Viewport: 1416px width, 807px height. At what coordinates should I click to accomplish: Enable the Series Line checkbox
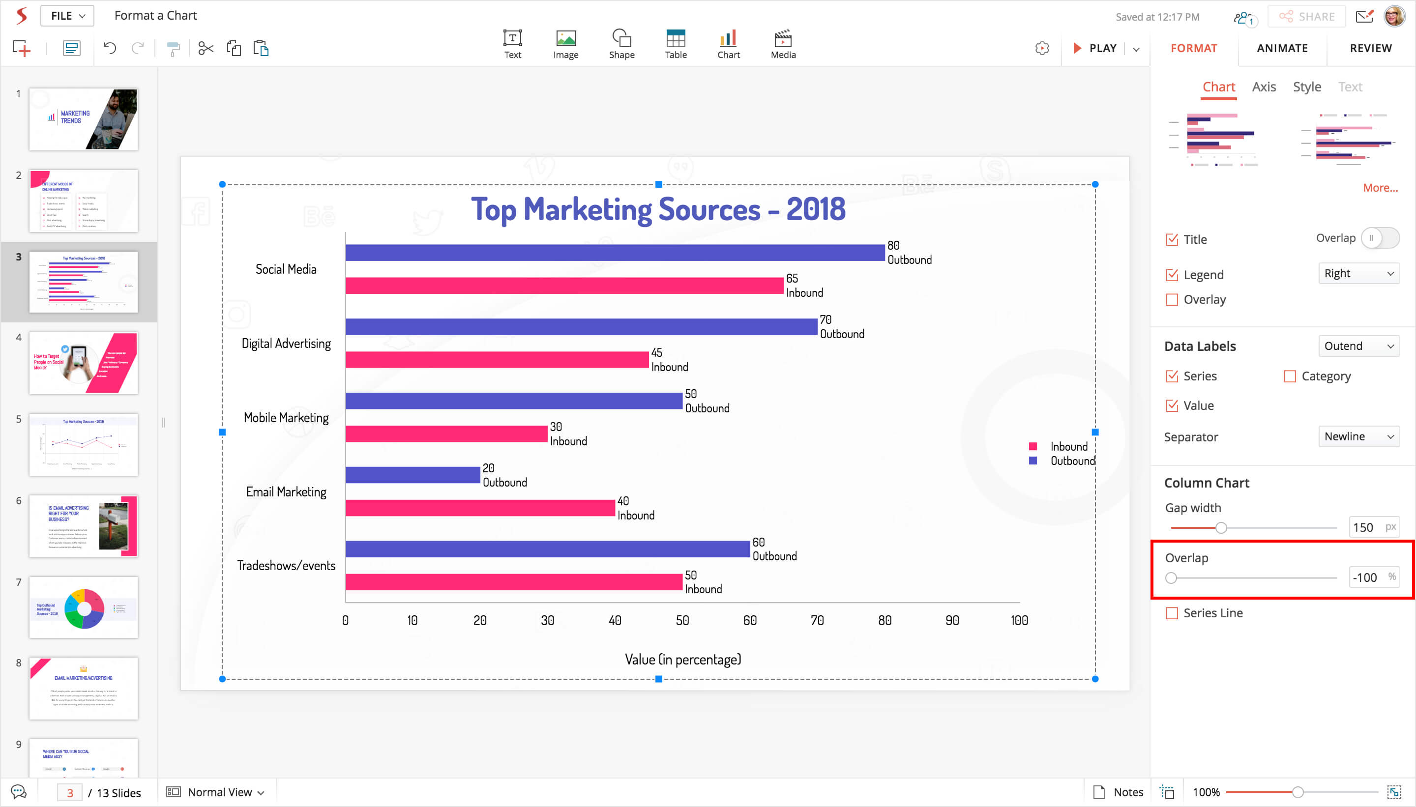pyautogui.click(x=1172, y=613)
